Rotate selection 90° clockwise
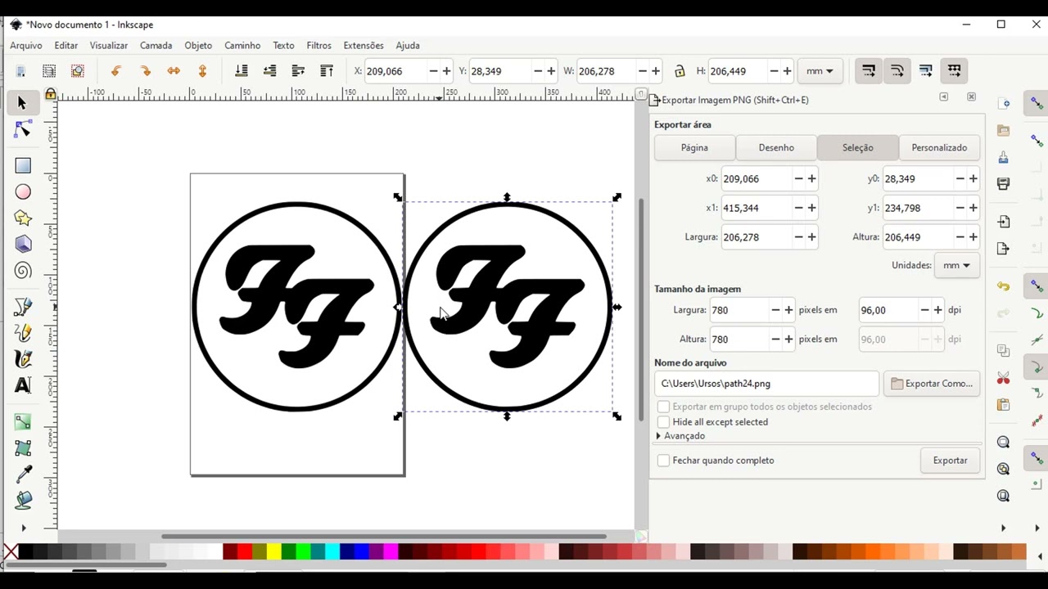 pyautogui.click(x=145, y=71)
